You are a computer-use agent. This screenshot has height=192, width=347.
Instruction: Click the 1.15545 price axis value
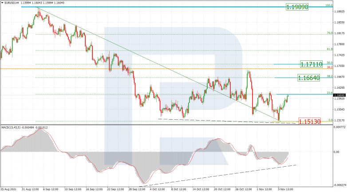coord(340,110)
